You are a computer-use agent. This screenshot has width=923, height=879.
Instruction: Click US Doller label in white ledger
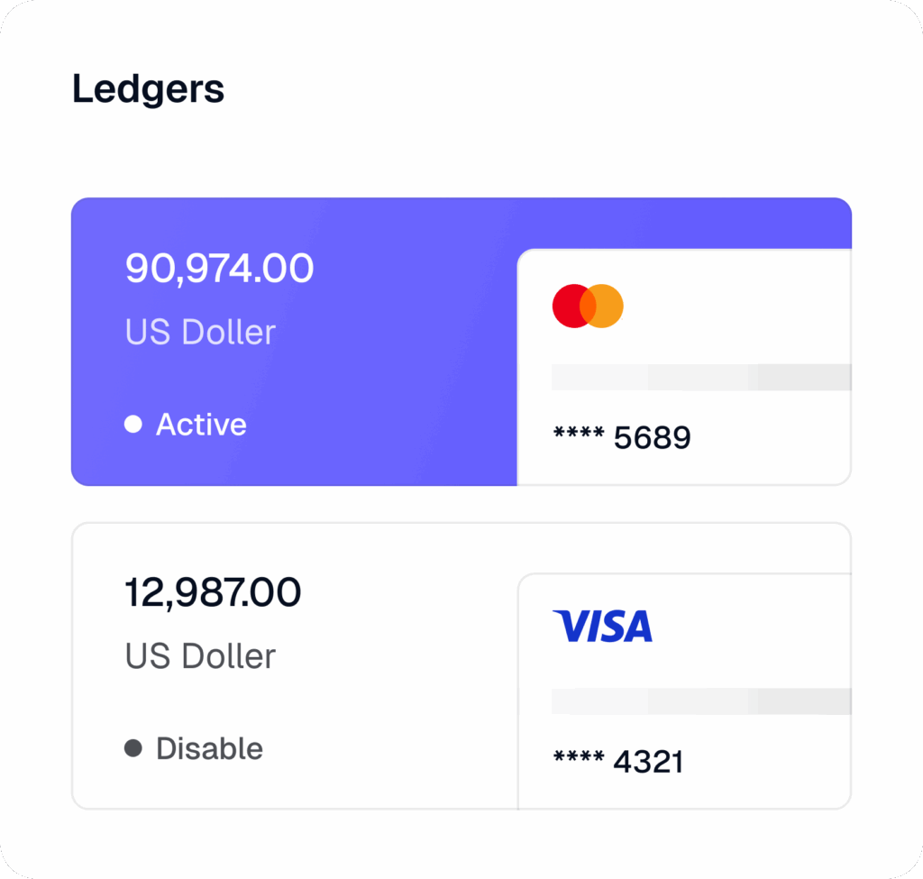pos(200,656)
